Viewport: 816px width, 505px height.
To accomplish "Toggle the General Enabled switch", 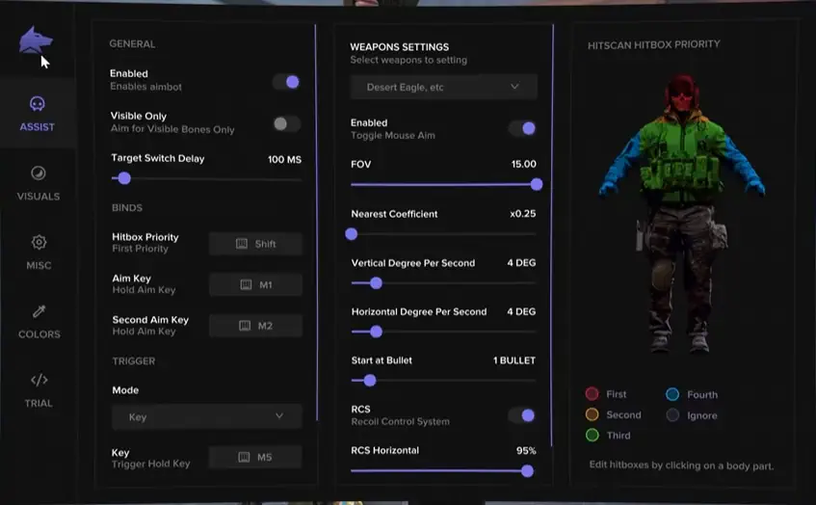I will pyautogui.click(x=286, y=82).
